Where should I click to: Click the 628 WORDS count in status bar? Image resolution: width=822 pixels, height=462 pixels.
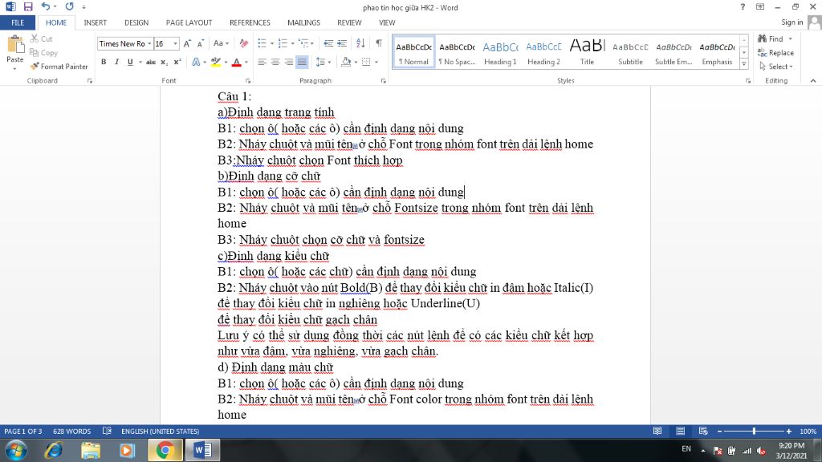[x=71, y=431]
